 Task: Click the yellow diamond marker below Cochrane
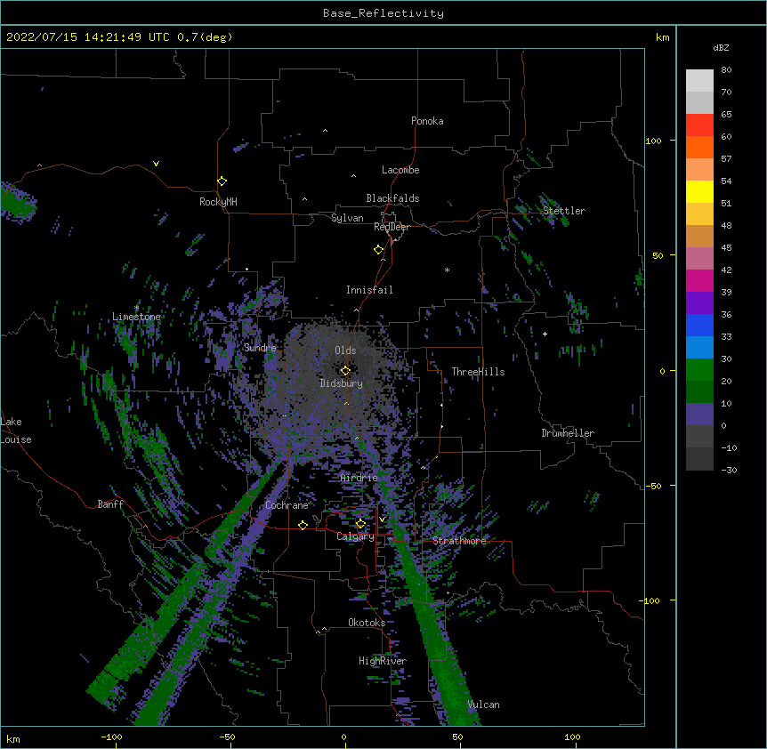pos(303,525)
